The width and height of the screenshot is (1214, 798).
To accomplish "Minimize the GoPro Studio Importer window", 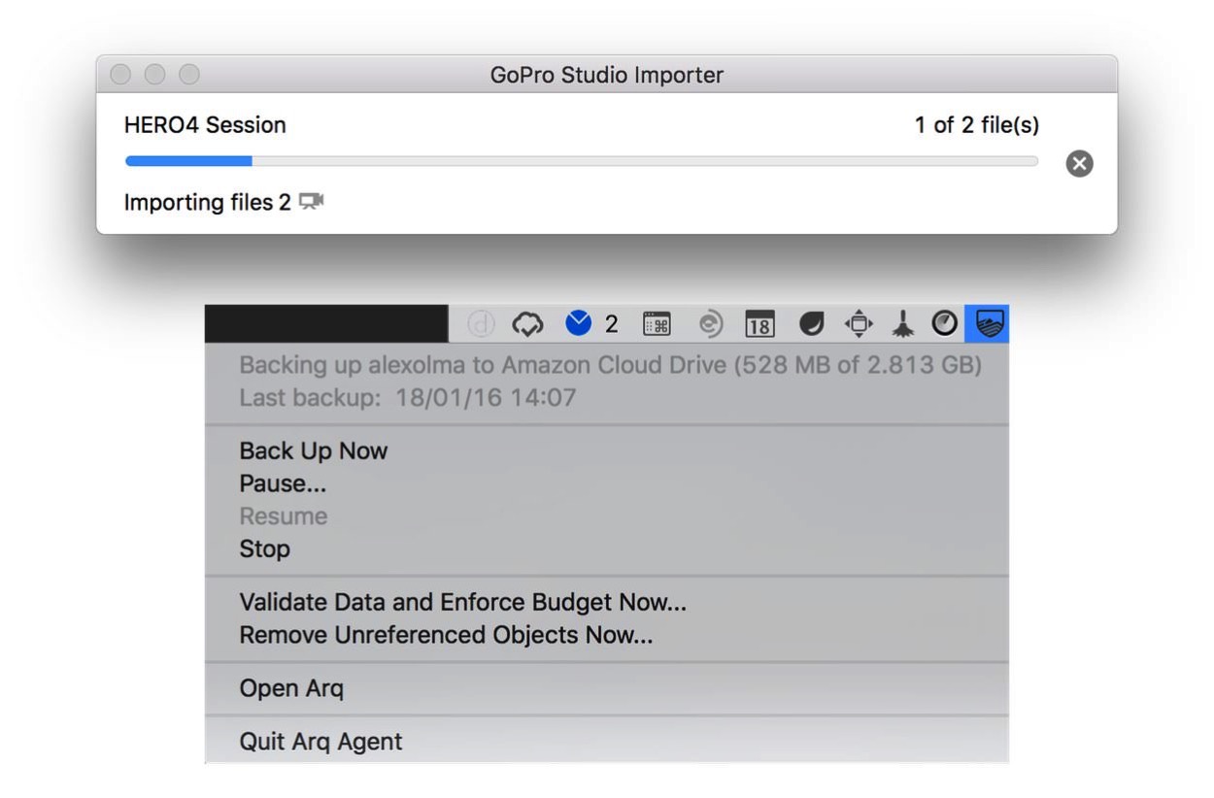I will point(154,74).
